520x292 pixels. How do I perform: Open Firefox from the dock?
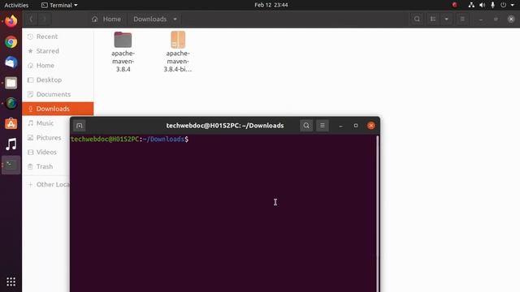(11, 21)
